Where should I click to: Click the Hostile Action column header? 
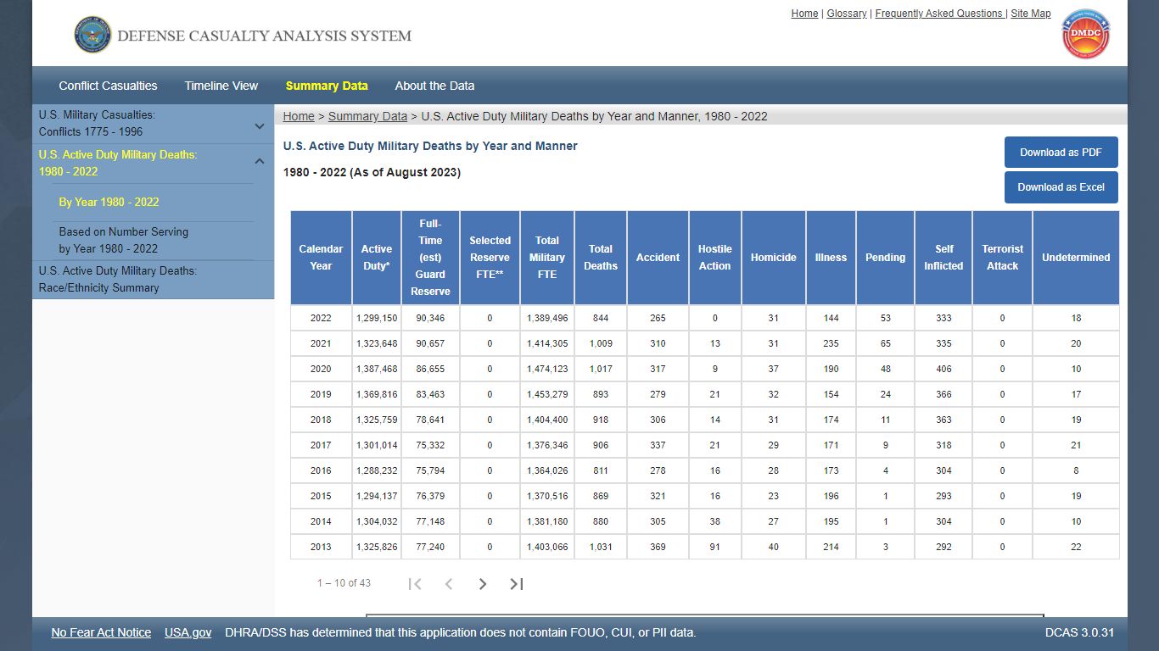pyautogui.click(x=714, y=258)
